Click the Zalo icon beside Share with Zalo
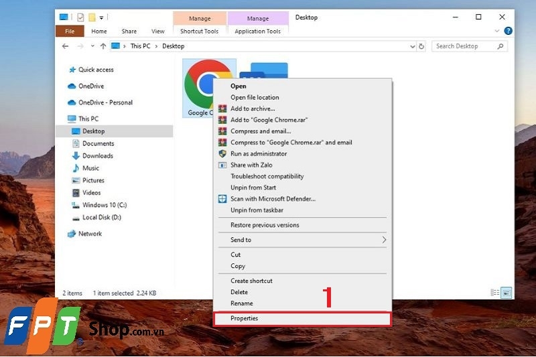 click(222, 165)
